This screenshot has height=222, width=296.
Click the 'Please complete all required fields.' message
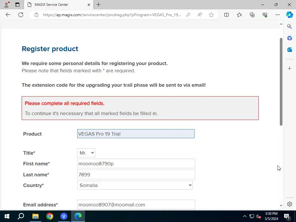coord(64,103)
